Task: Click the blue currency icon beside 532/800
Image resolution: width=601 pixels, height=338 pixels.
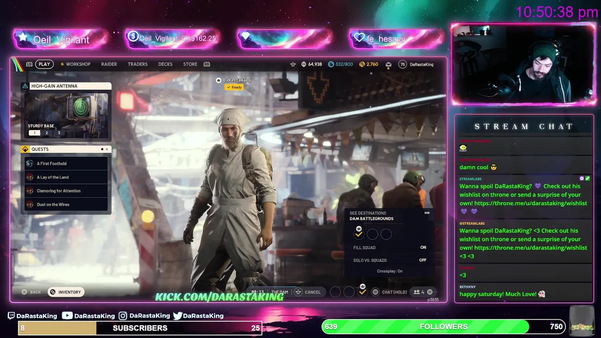Action: click(x=331, y=64)
